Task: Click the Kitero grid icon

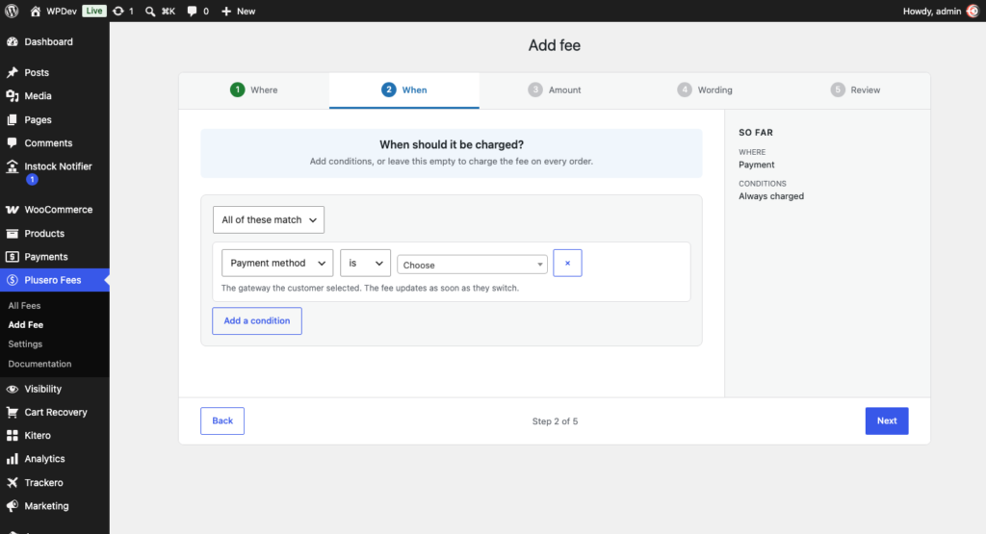Action: click(x=12, y=435)
